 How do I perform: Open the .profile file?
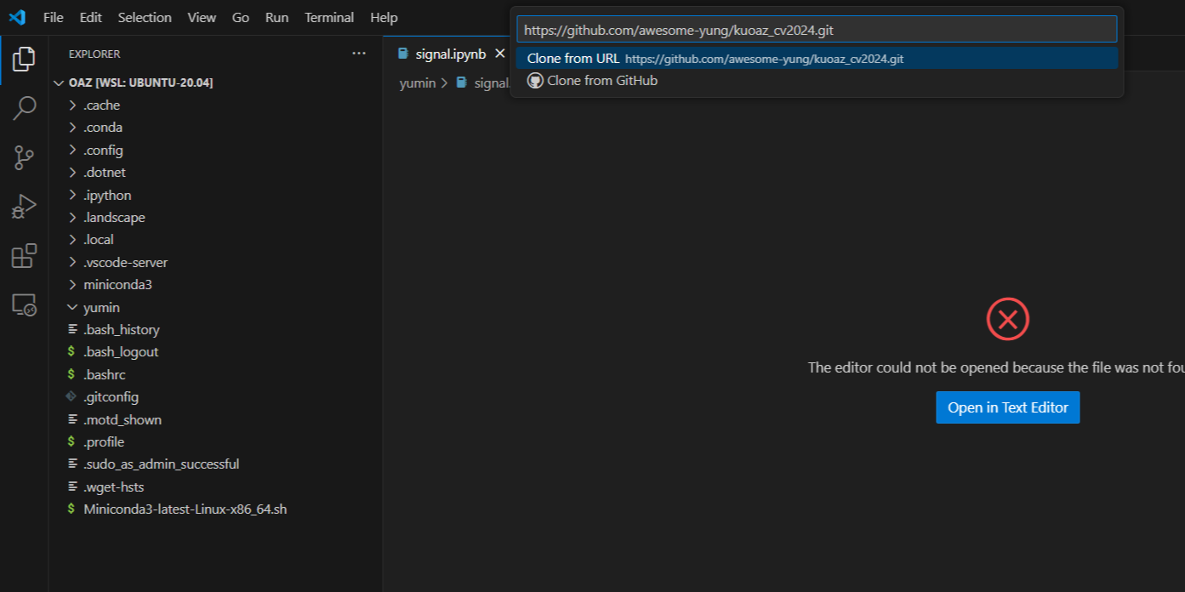click(104, 442)
